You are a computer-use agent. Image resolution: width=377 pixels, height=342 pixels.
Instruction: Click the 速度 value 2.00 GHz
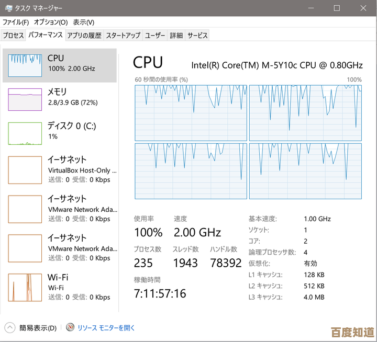[x=197, y=233]
